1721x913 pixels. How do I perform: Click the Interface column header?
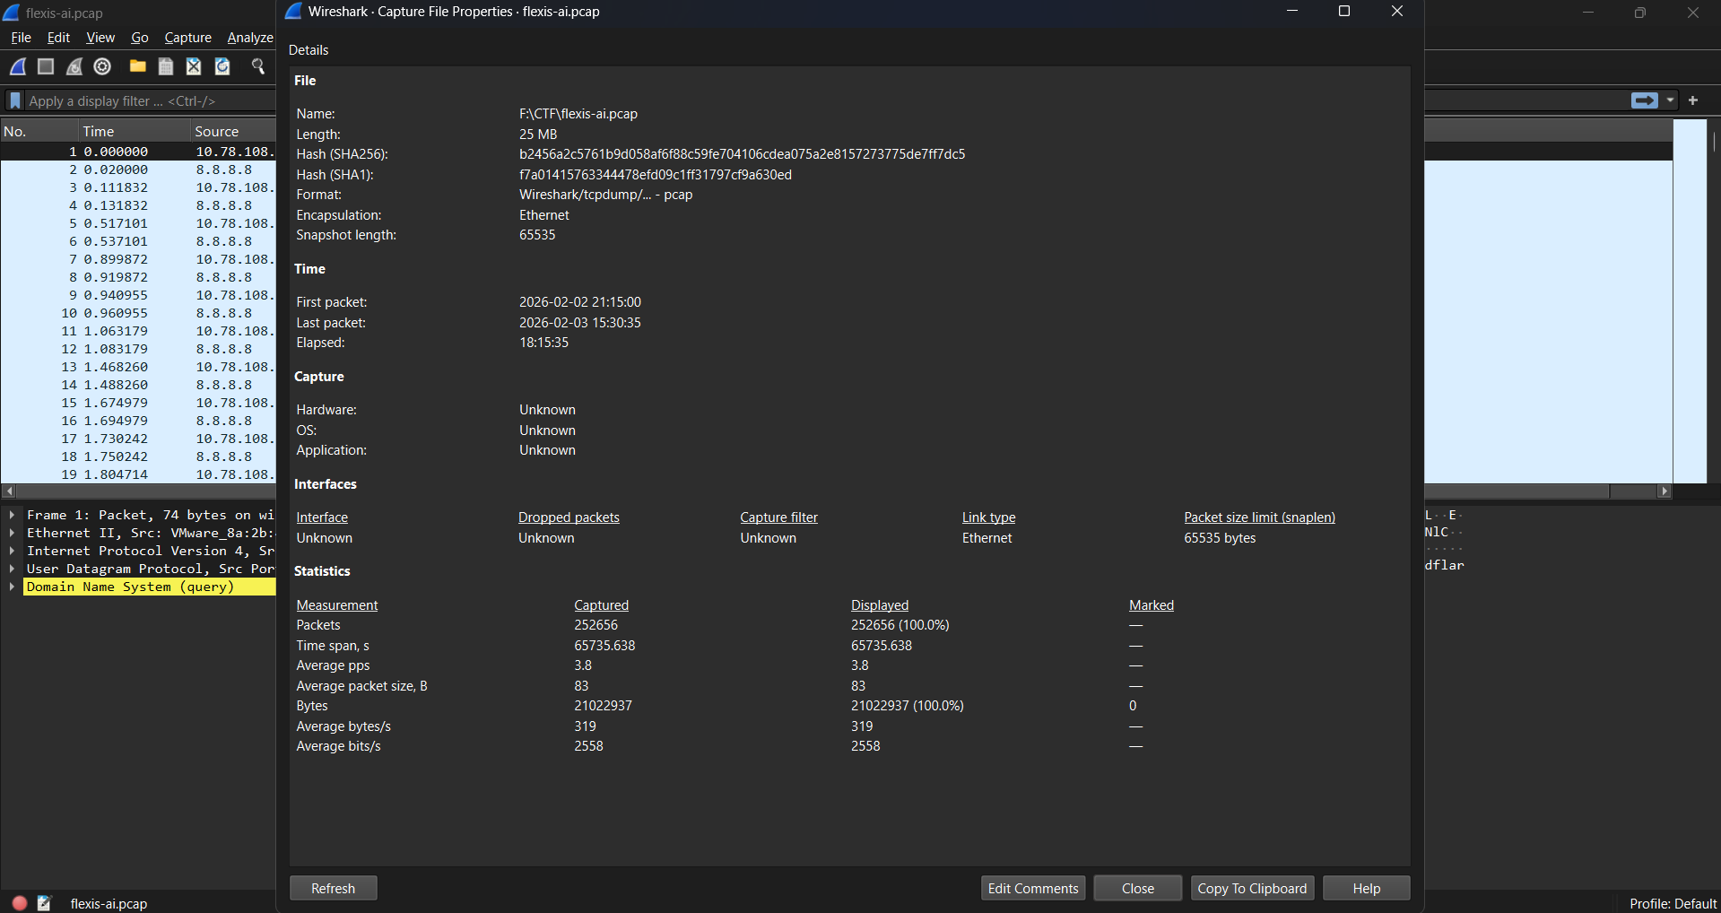click(322, 517)
